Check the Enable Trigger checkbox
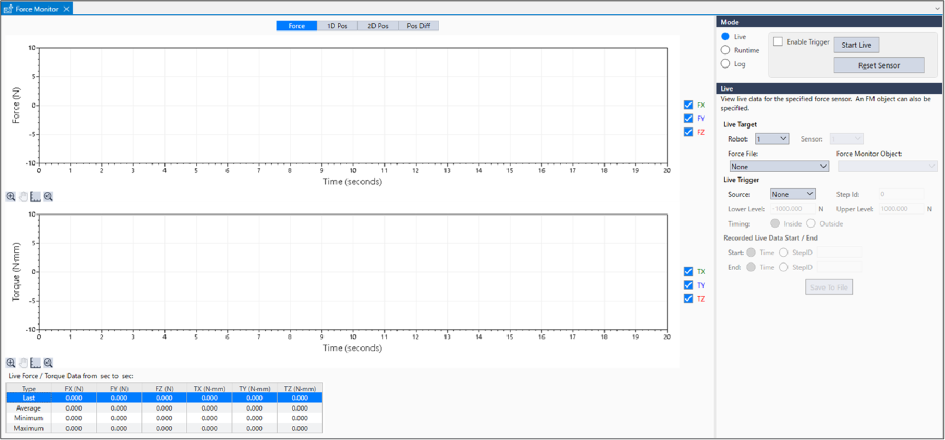Viewport: 945px width, 440px height. pyautogui.click(x=778, y=42)
